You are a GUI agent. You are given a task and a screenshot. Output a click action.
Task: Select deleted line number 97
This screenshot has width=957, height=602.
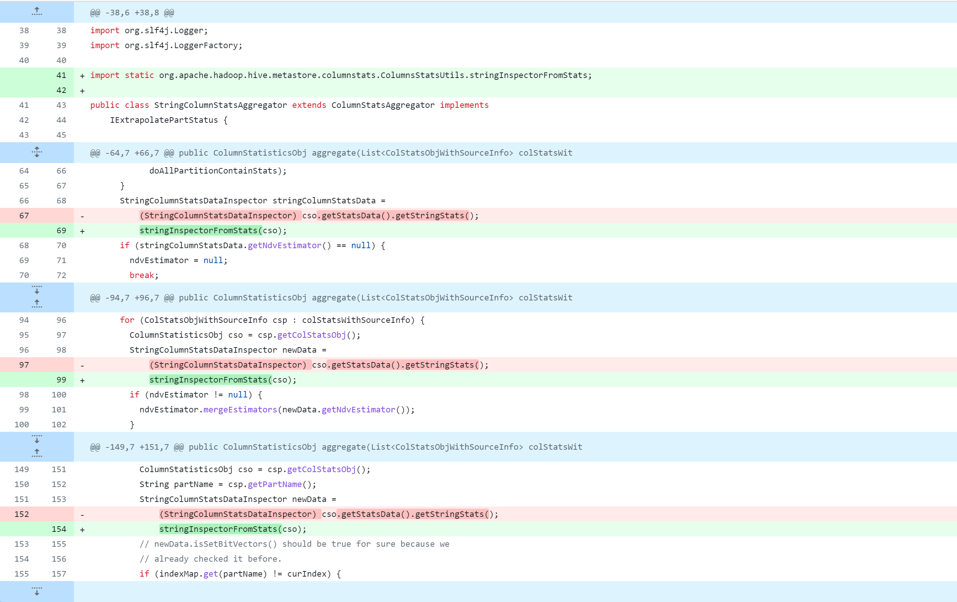pyautogui.click(x=24, y=365)
